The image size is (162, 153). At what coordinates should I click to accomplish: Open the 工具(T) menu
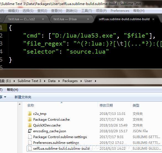(x=87, y=11)
